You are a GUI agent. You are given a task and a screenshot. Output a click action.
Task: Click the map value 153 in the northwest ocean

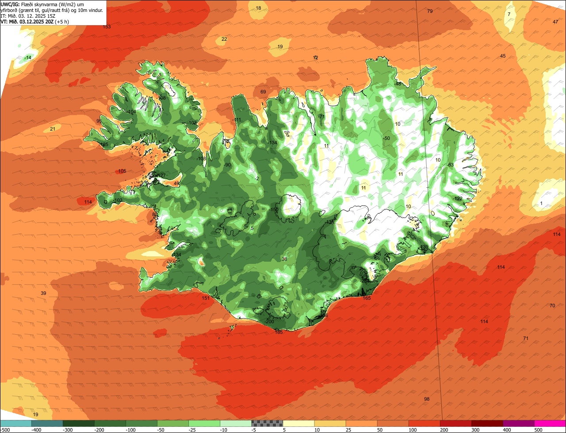(x=107, y=27)
